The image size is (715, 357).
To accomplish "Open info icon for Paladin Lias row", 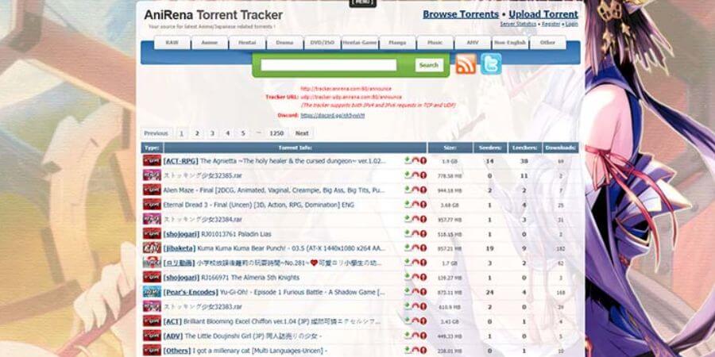I will 423,233.
